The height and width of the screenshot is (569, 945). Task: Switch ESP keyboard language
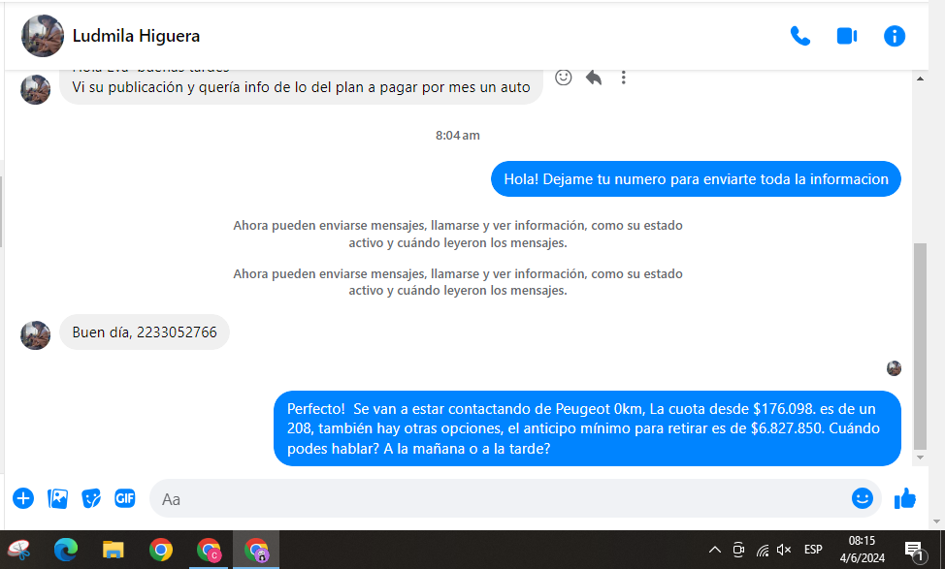[x=813, y=550]
